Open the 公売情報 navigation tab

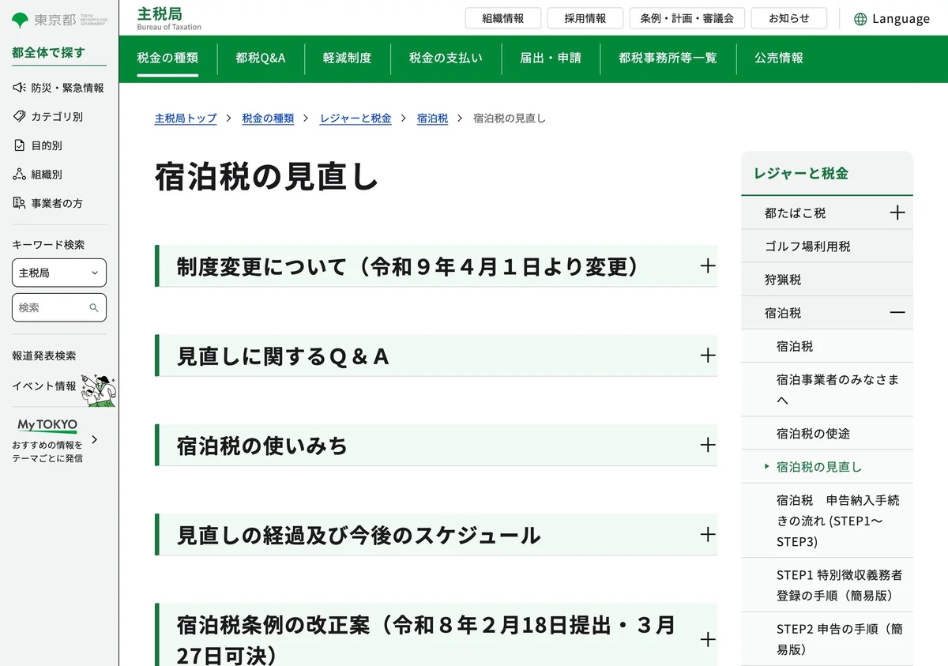[x=779, y=58]
